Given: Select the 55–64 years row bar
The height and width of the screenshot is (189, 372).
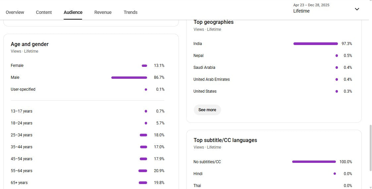Looking at the screenshot, I should (x=143, y=171).
